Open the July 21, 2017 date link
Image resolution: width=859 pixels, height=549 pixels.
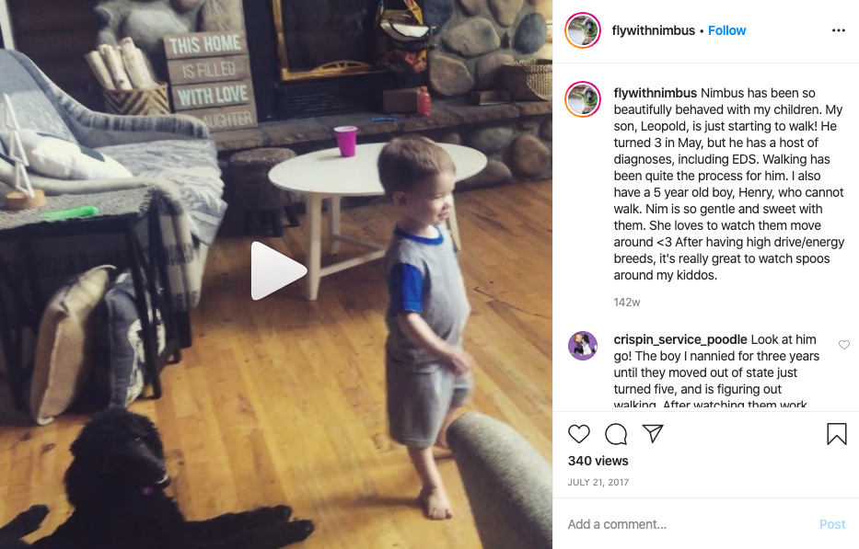pos(598,482)
